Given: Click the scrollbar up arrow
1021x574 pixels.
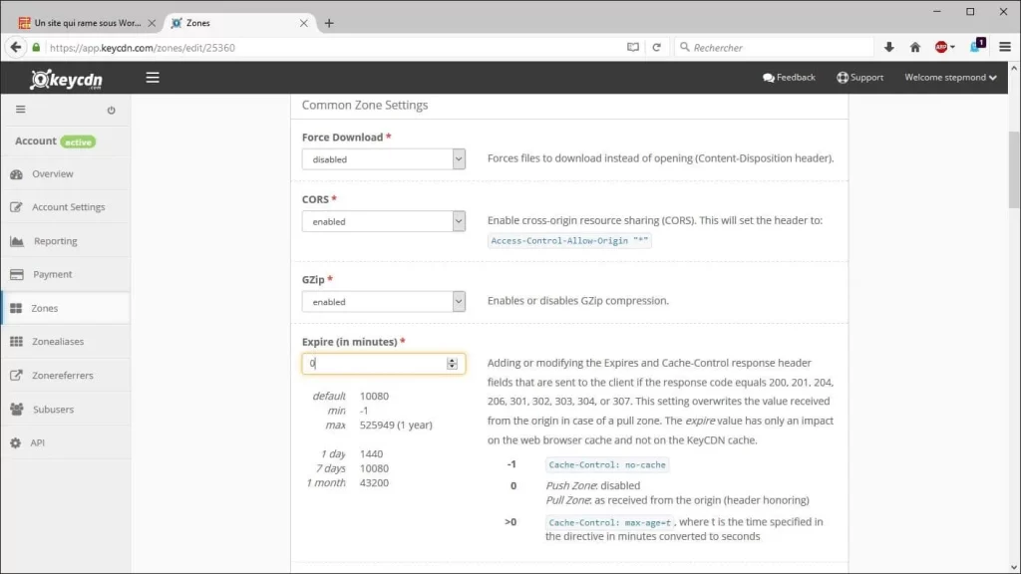Looking at the screenshot, I should tap(1014, 68).
